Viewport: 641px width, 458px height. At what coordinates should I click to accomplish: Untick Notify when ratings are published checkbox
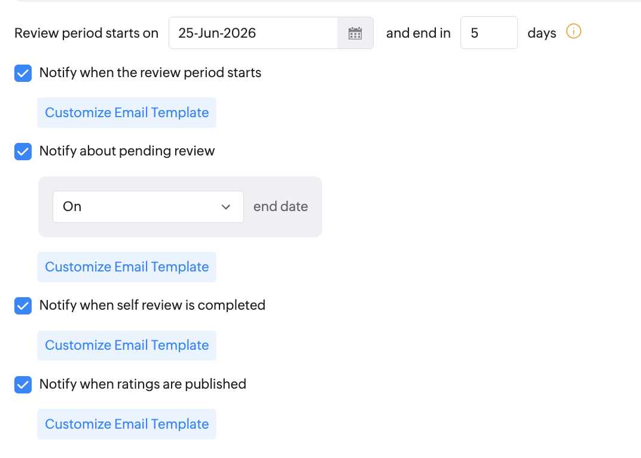pyautogui.click(x=23, y=384)
